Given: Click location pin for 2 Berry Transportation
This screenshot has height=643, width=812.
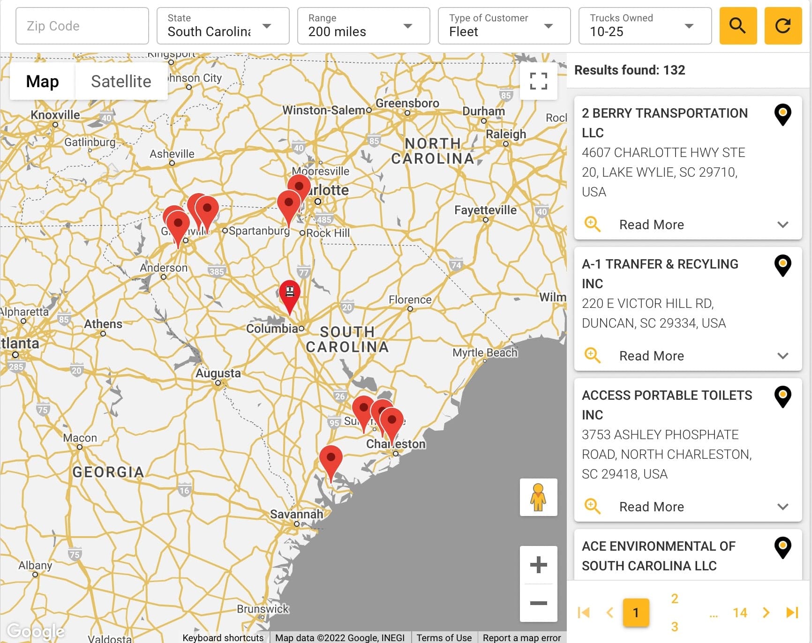Looking at the screenshot, I should coord(782,114).
